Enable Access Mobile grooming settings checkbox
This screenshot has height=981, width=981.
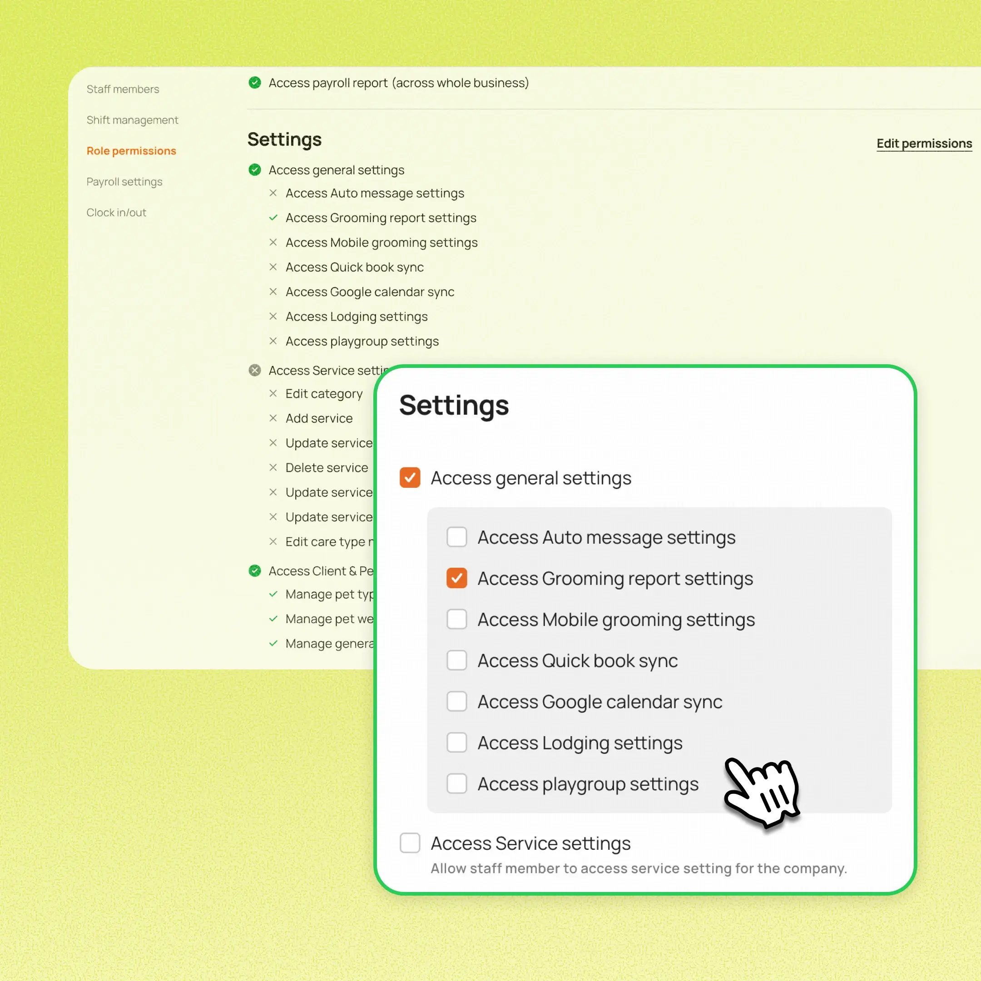pyautogui.click(x=456, y=619)
